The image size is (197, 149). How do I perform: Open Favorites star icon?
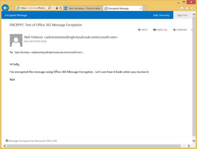187,8
